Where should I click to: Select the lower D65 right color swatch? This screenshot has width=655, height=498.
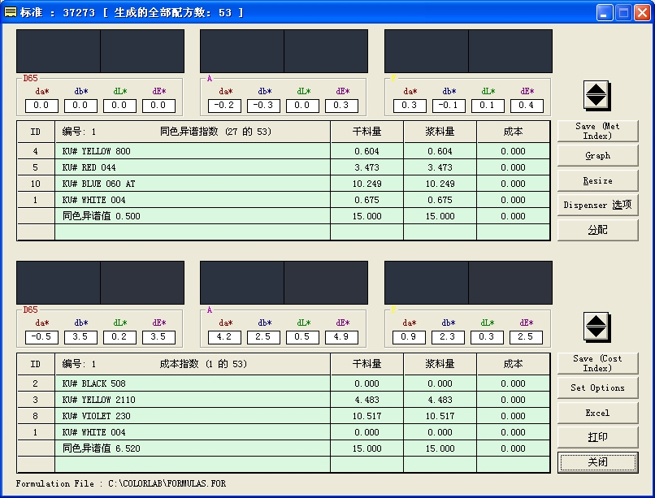pos(142,283)
